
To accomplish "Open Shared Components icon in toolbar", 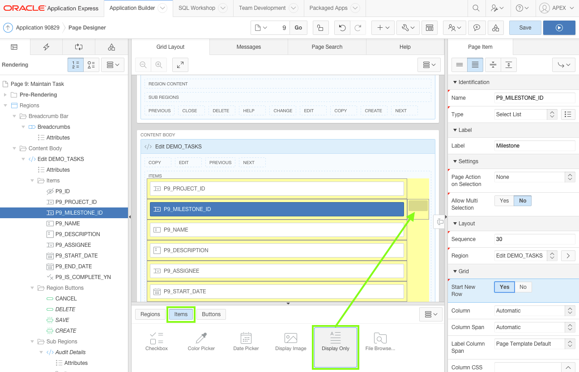I will 495,28.
